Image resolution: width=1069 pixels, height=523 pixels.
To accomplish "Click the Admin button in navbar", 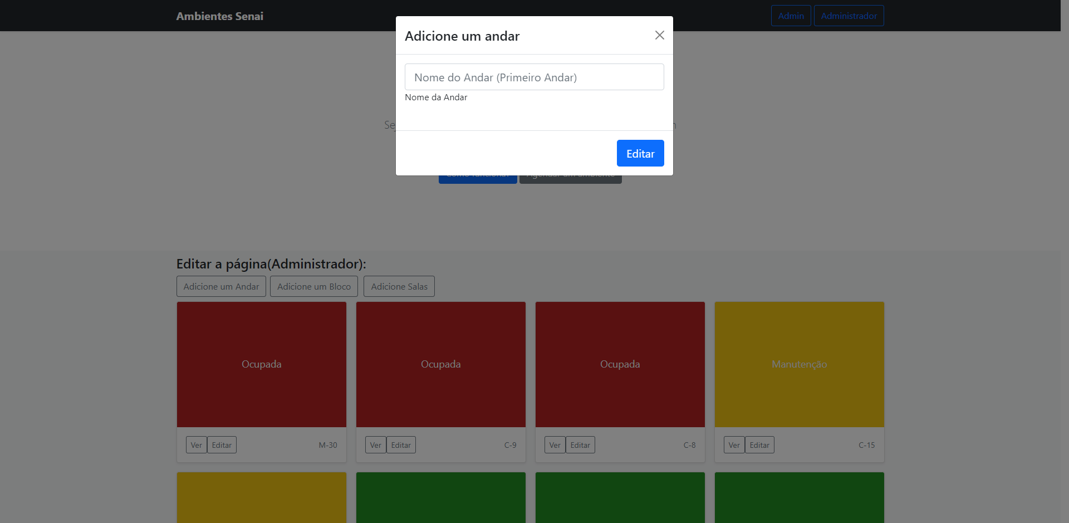I will [x=791, y=16].
